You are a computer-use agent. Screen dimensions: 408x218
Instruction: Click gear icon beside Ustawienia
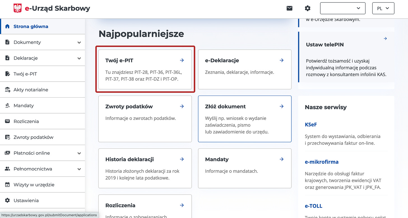[8, 200]
